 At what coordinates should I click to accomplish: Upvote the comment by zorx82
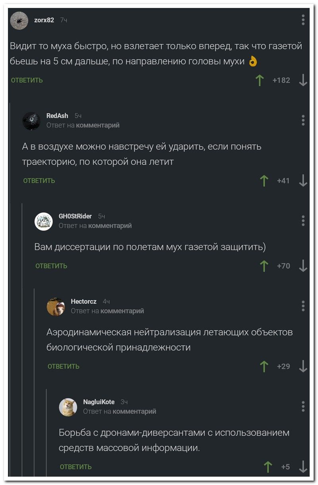(260, 80)
